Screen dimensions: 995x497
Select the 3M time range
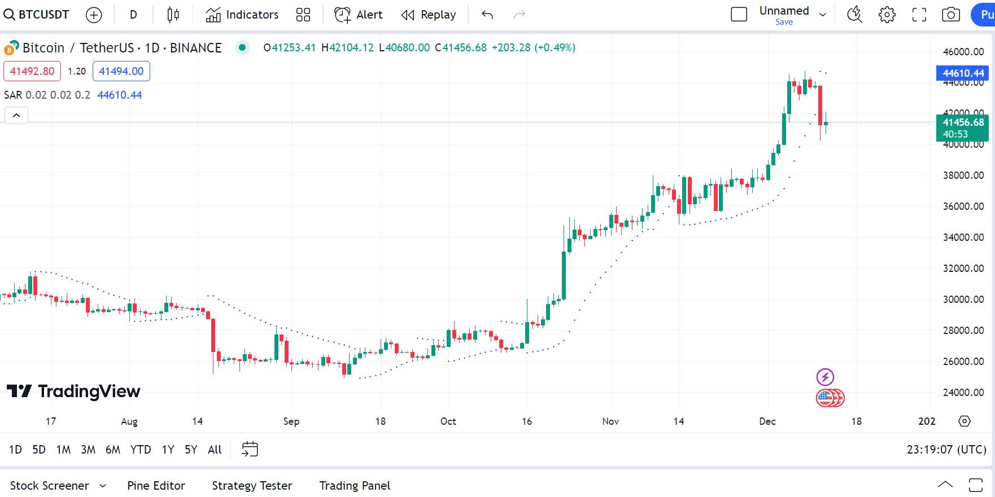click(x=88, y=450)
